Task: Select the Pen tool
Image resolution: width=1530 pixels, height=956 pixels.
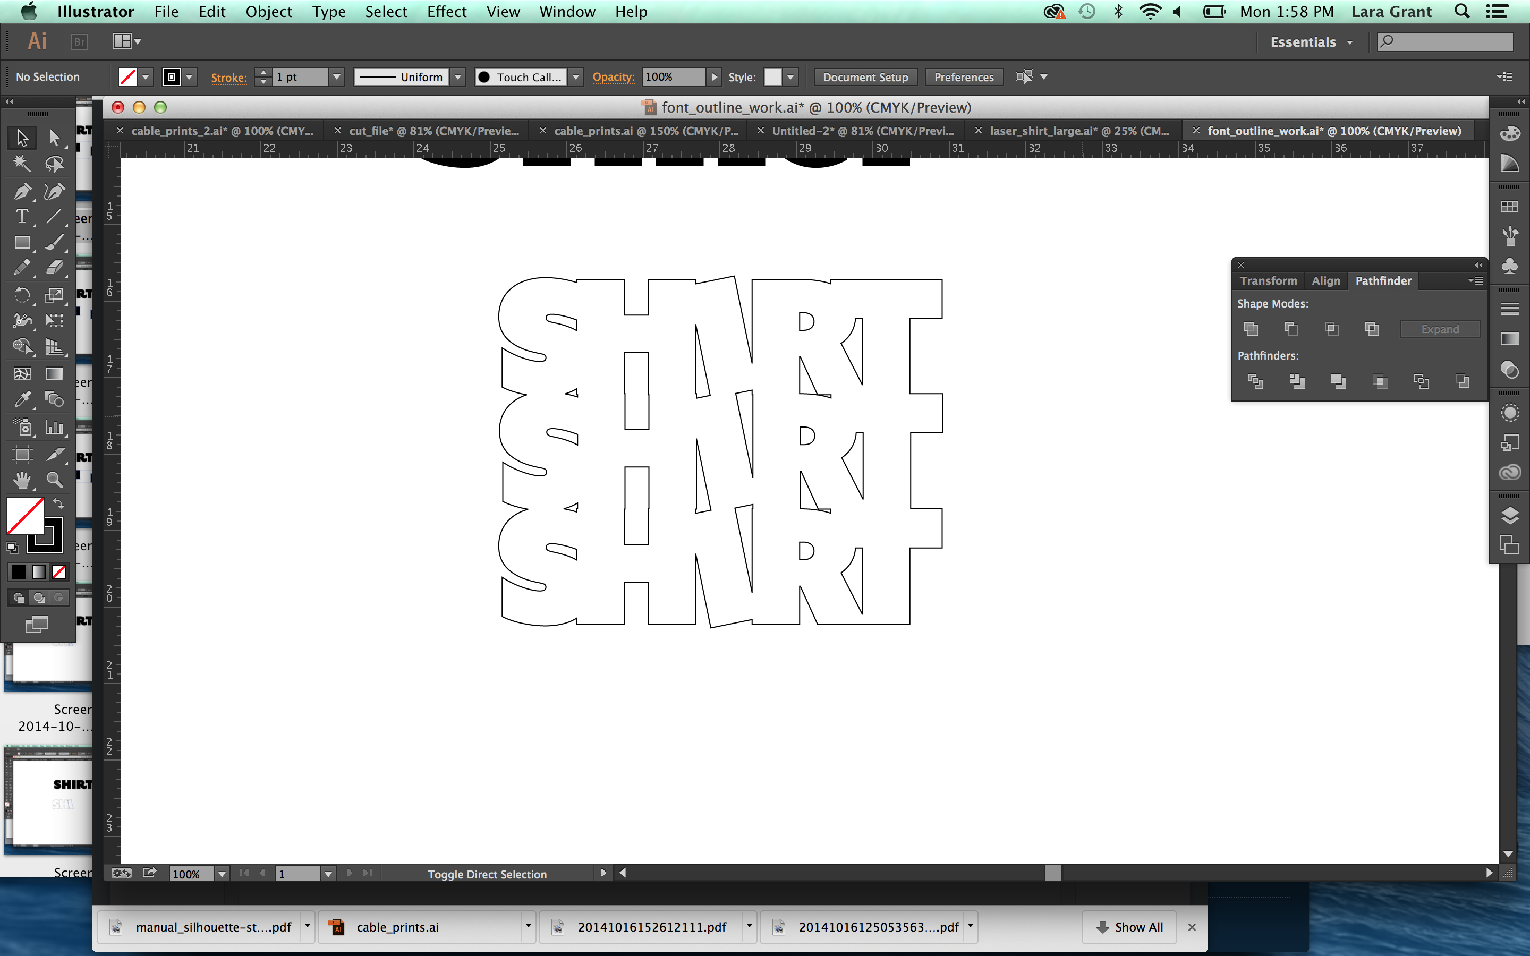Action: (x=21, y=191)
